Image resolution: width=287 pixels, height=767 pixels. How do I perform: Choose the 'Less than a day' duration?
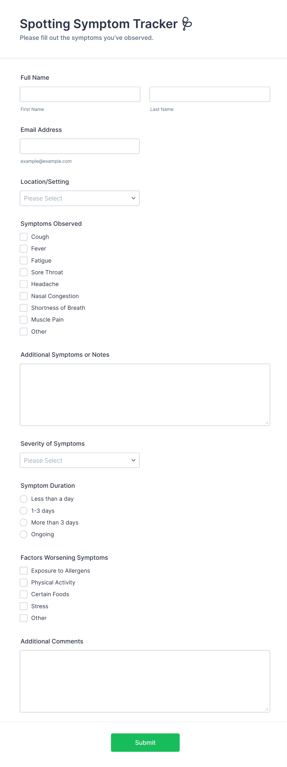pyautogui.click(x=24, y=499)
